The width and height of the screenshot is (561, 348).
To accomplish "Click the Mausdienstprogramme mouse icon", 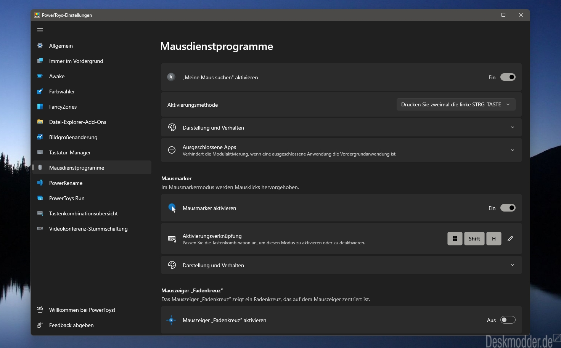I will (x=40, y=168).
